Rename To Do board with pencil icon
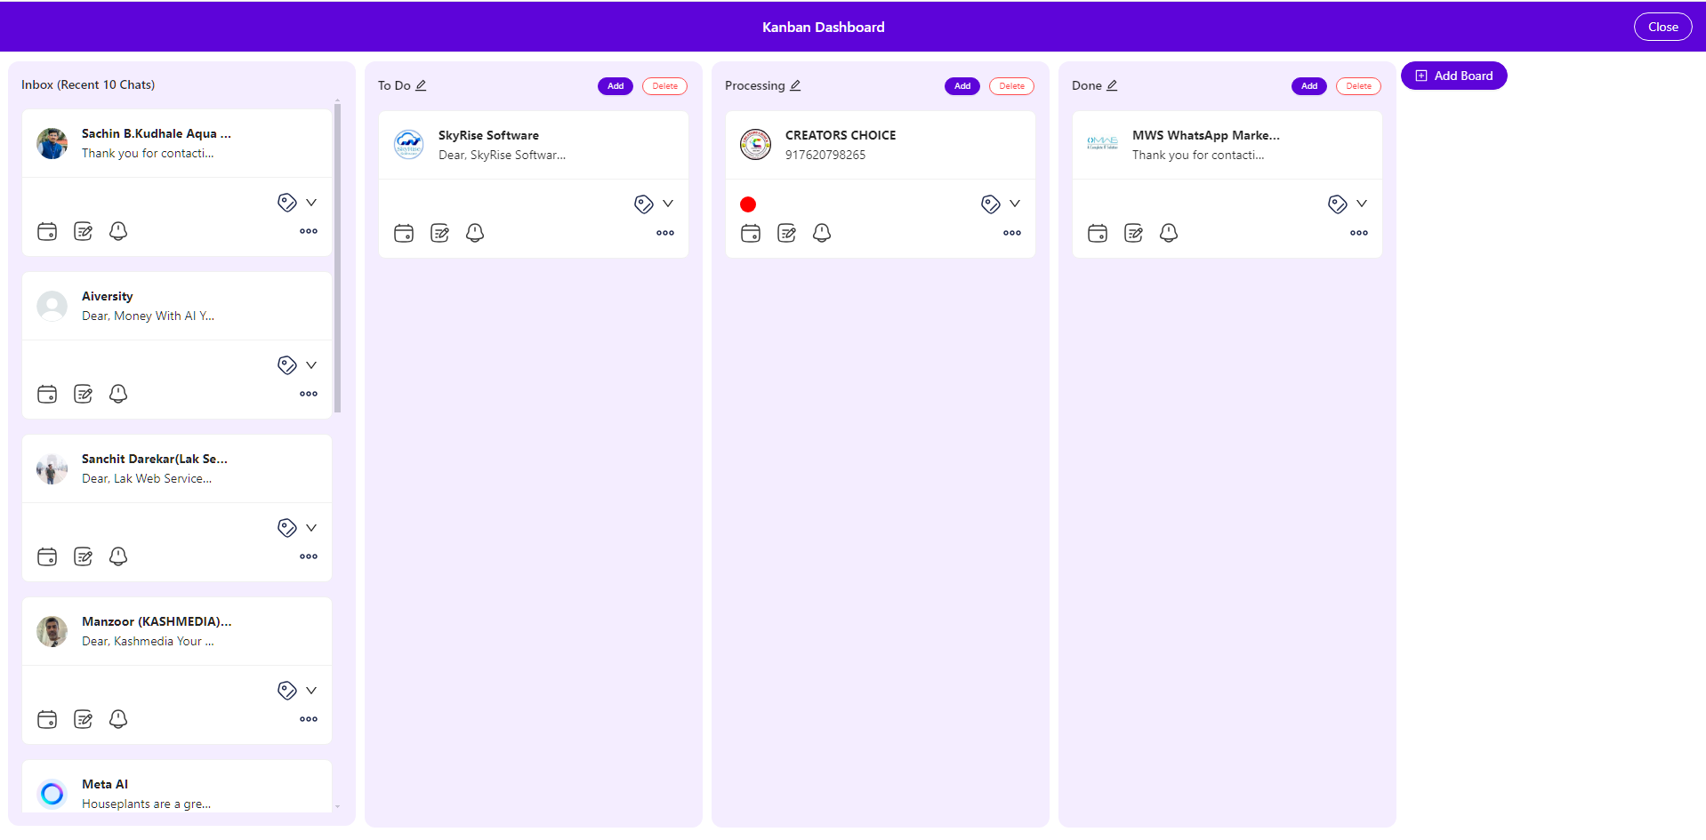1706x840 pixels. point(422,86)
